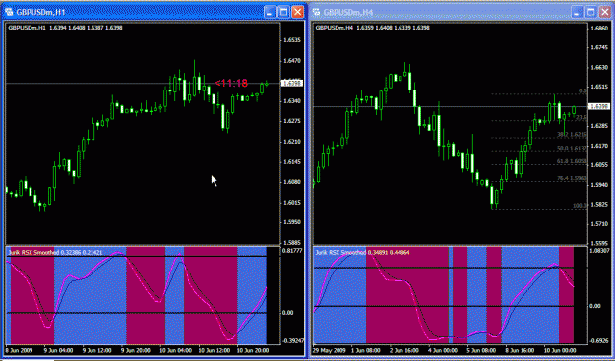615x361 pixels.
Task: Click the 1.5825 price level on H4 axis
Action: point(599,205)
